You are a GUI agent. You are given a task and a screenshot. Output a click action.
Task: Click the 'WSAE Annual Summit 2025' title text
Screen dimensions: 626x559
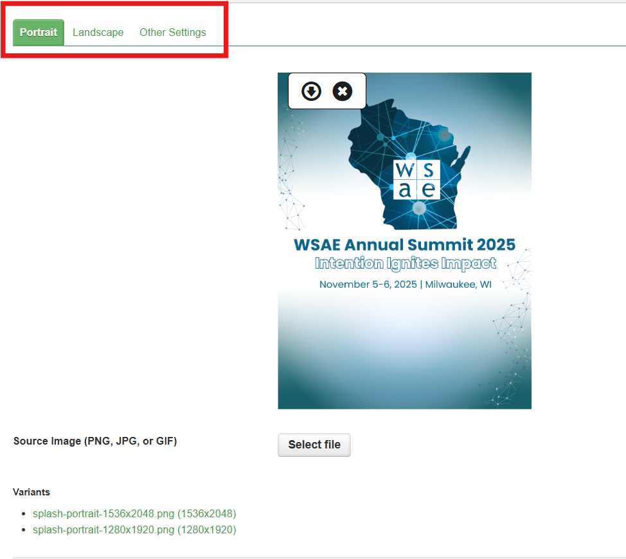click(x=404, y=245)
